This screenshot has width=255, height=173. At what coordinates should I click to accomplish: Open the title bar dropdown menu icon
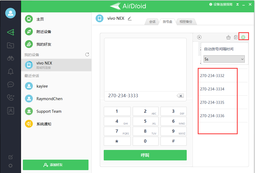coord(238,4)
